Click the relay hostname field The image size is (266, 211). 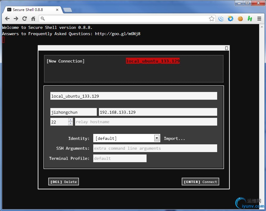tap(146, 122)
